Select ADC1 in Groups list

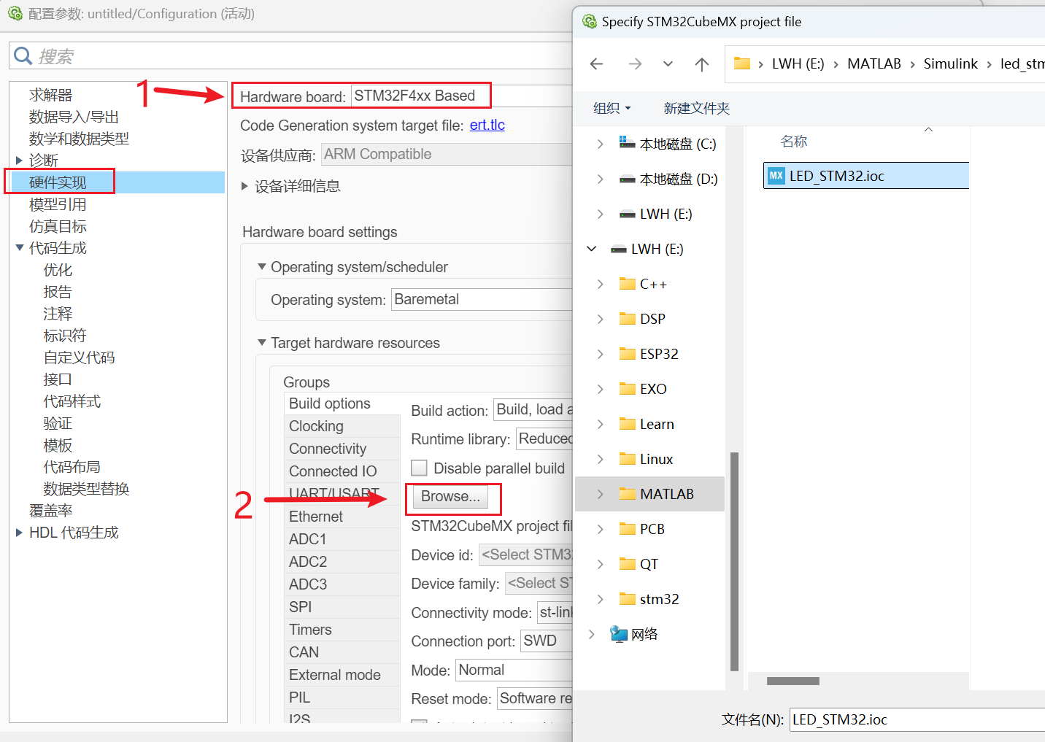point(342,539)
